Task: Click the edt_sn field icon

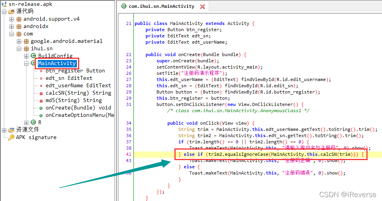Action: click(x=41, y=78)
